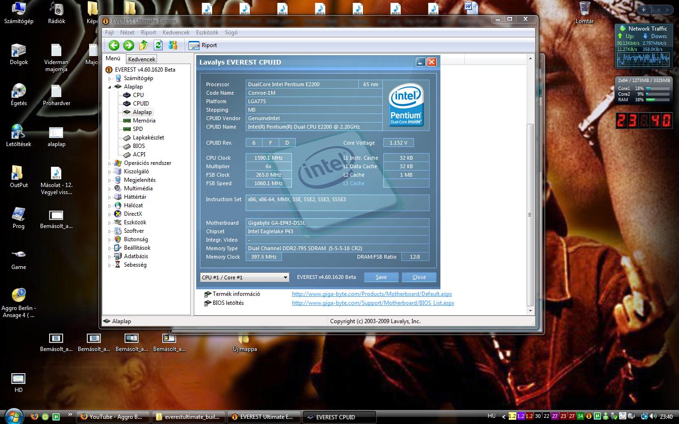Screen dimensions: 679x424
Task: Click the Close button in CPUID dialog
Action: click(x=419, y=277)
